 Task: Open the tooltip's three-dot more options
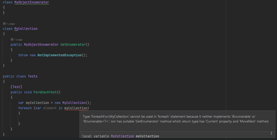click(272, 133)
